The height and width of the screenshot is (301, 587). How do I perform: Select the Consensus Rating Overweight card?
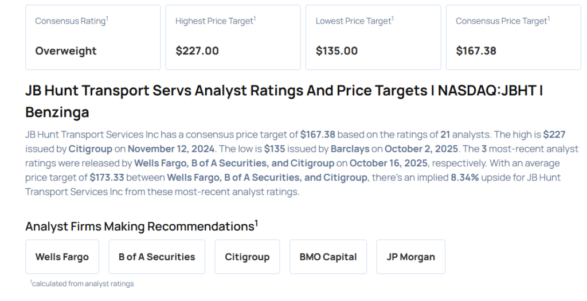pyautogui.click(x=92, y=37)
